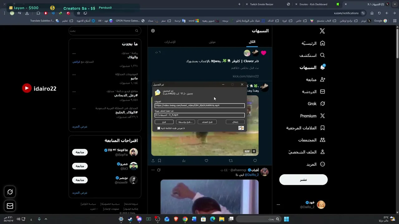The image size is (399, 224).
Task: Like the GIF post with heart icon
Action: pyautogui.click(x=206, y=161)
